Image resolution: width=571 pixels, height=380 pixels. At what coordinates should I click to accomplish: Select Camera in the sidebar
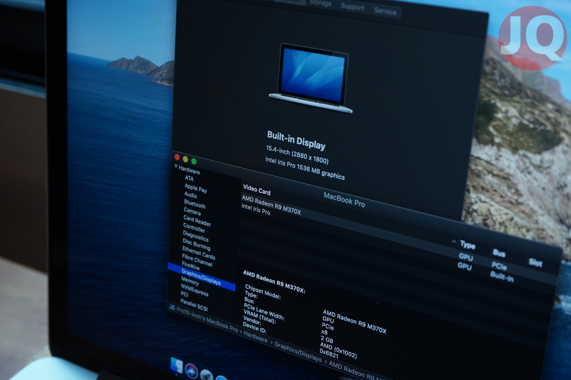(x=192, y=211)
